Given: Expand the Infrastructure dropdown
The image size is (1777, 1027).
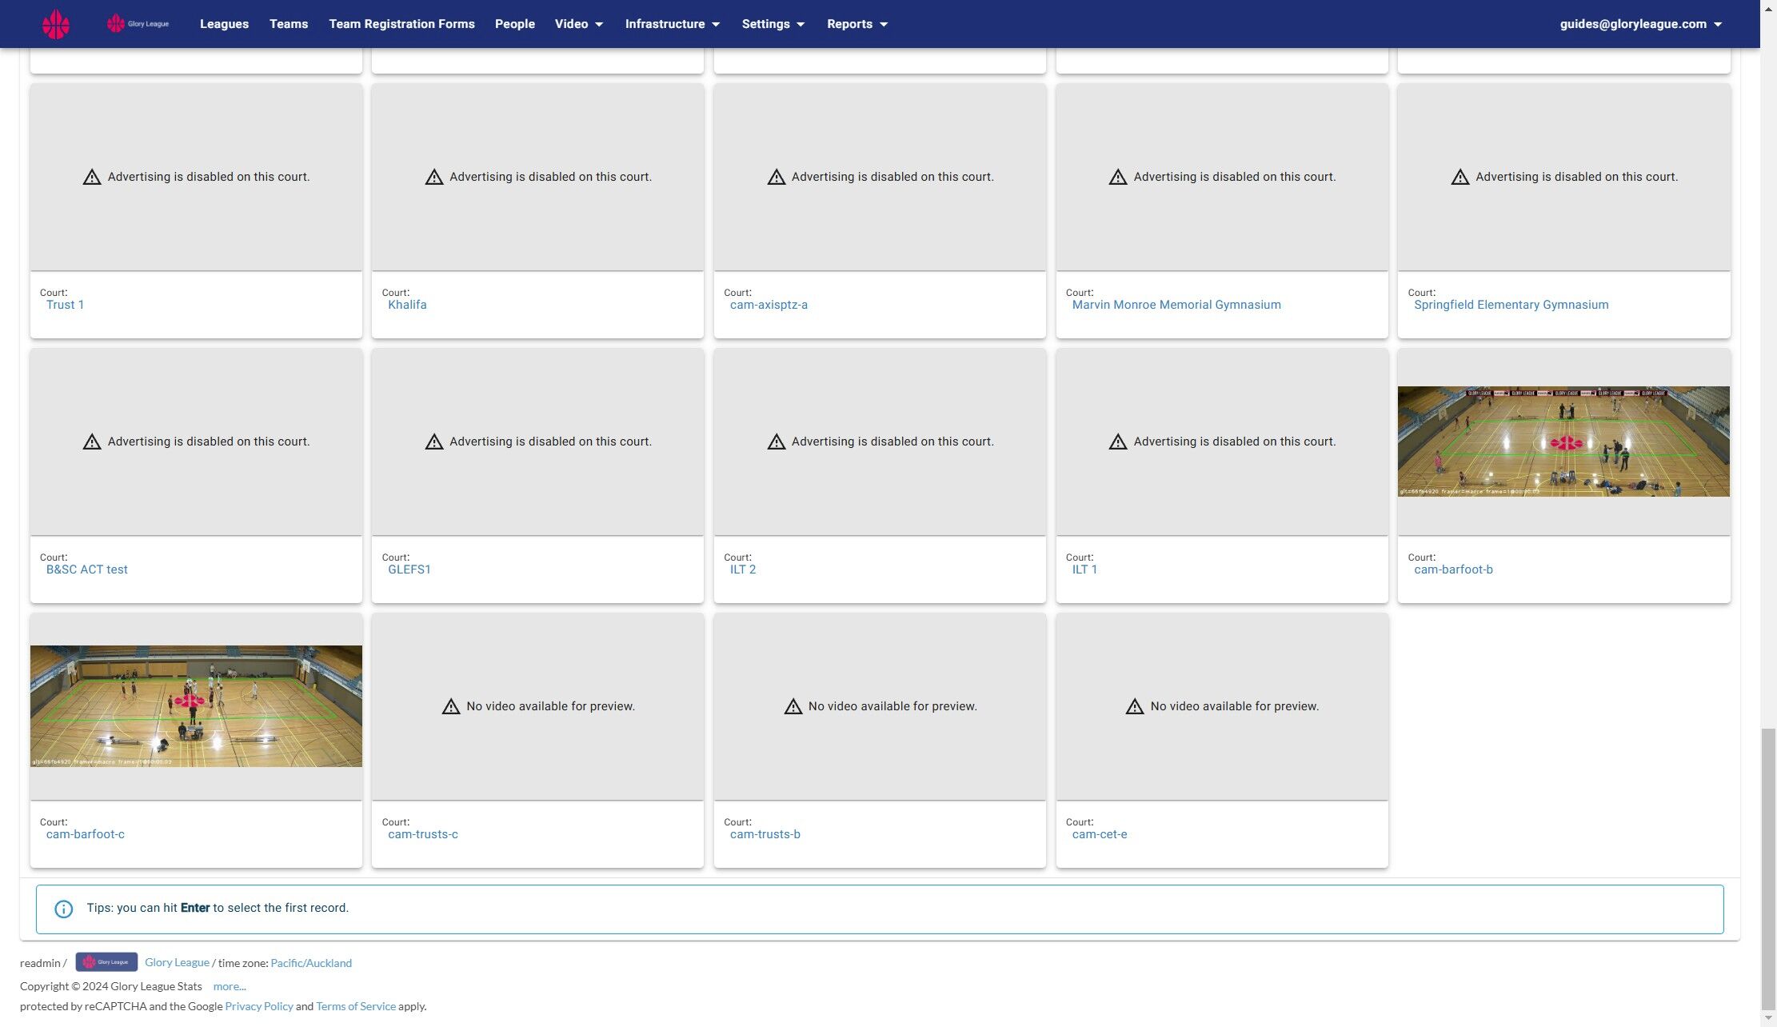Looking at the screenshot, I should (673, 24).
